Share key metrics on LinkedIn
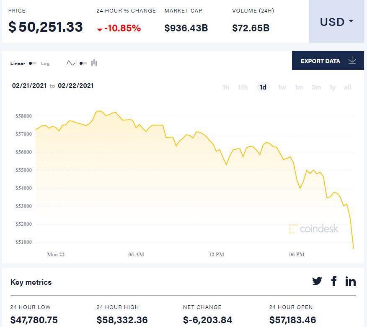The image size is (367, 327). (351, 281)
